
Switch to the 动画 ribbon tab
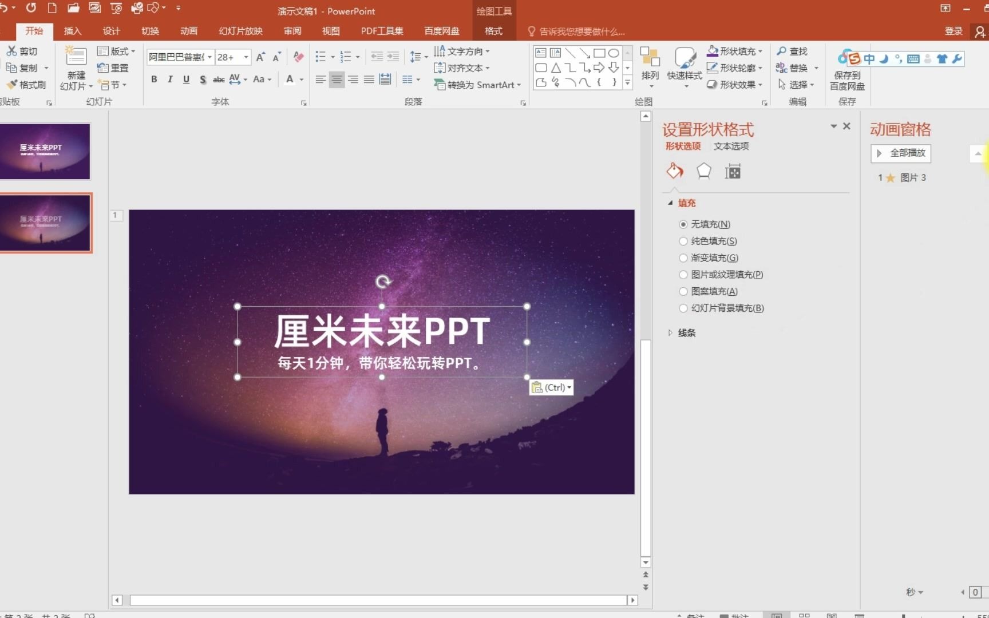tap(189, 31)
